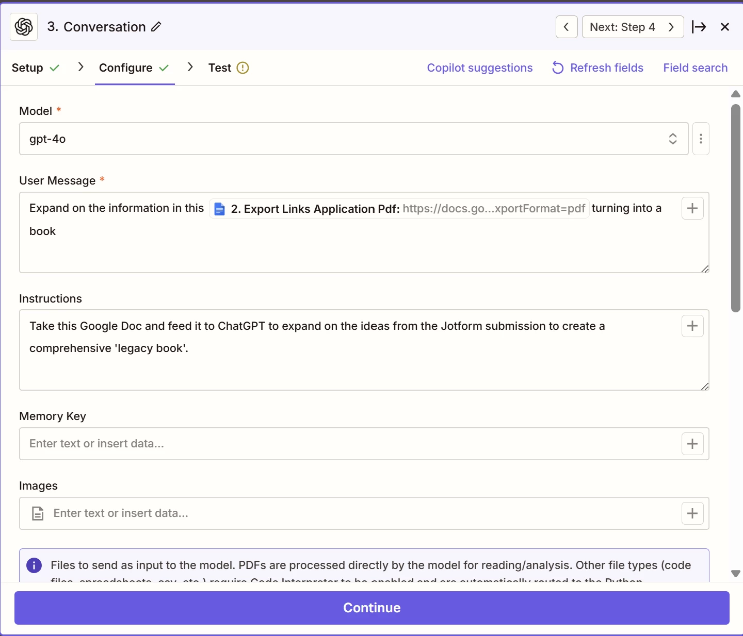Open the Setup tab
Viewport: 743px width, 636px height.
click(x=35, y=68)
